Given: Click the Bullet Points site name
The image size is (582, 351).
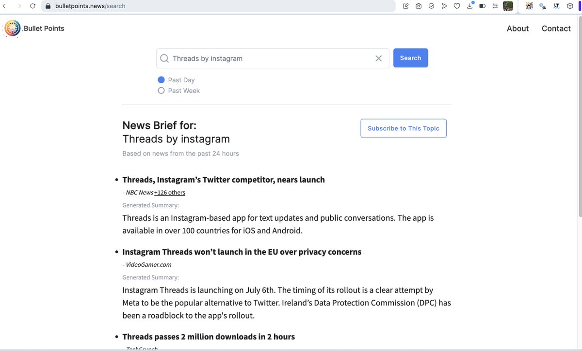Looking at the screenshot, I should tap(44, 29).
